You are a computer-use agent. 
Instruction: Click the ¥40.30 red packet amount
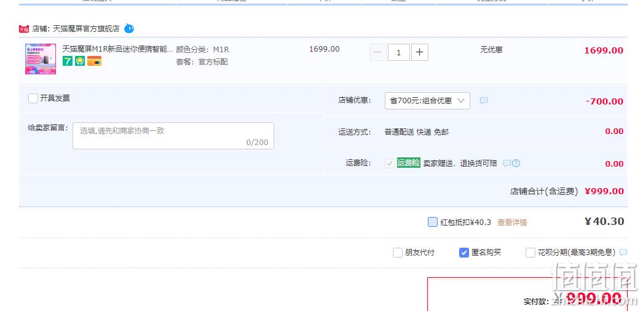coord(604,222)
